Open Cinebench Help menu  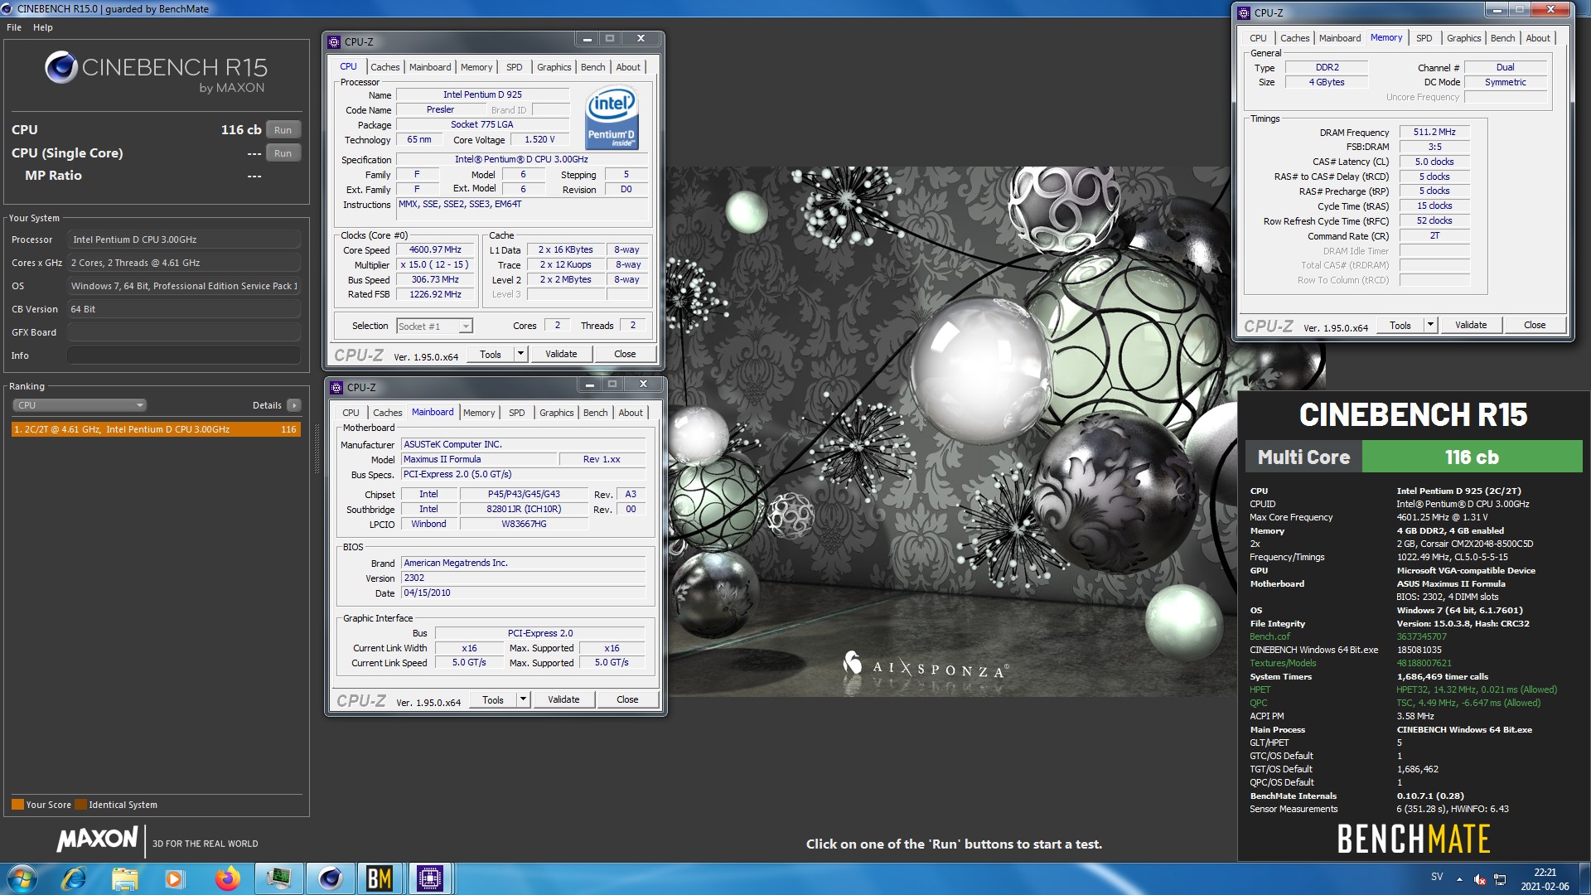tap(43, 27)
